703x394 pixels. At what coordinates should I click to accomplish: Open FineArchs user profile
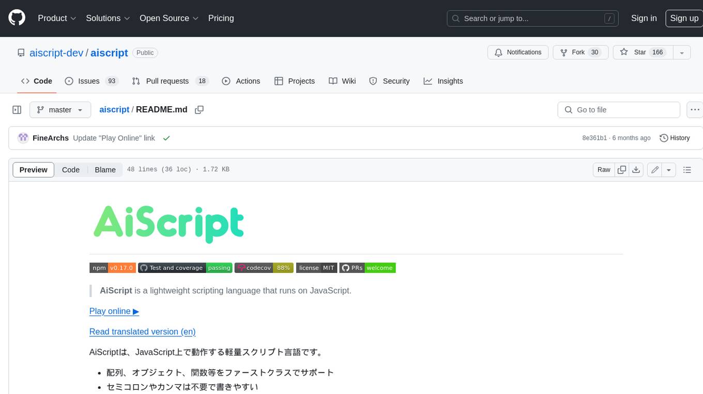tap(51, 138)
